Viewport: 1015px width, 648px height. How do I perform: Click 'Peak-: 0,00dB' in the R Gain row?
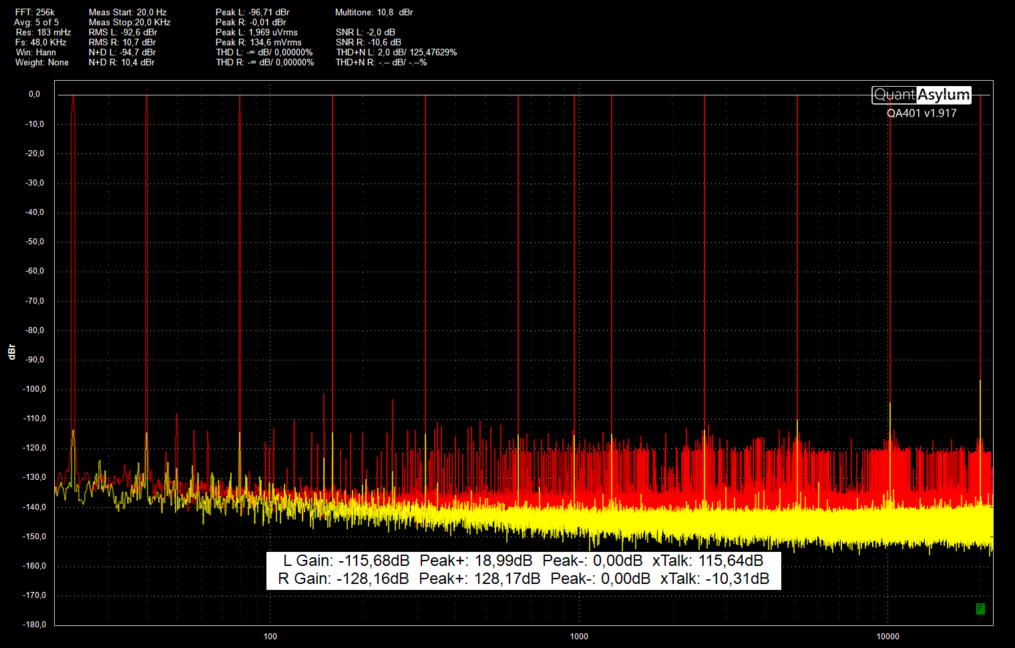(600, 579)
